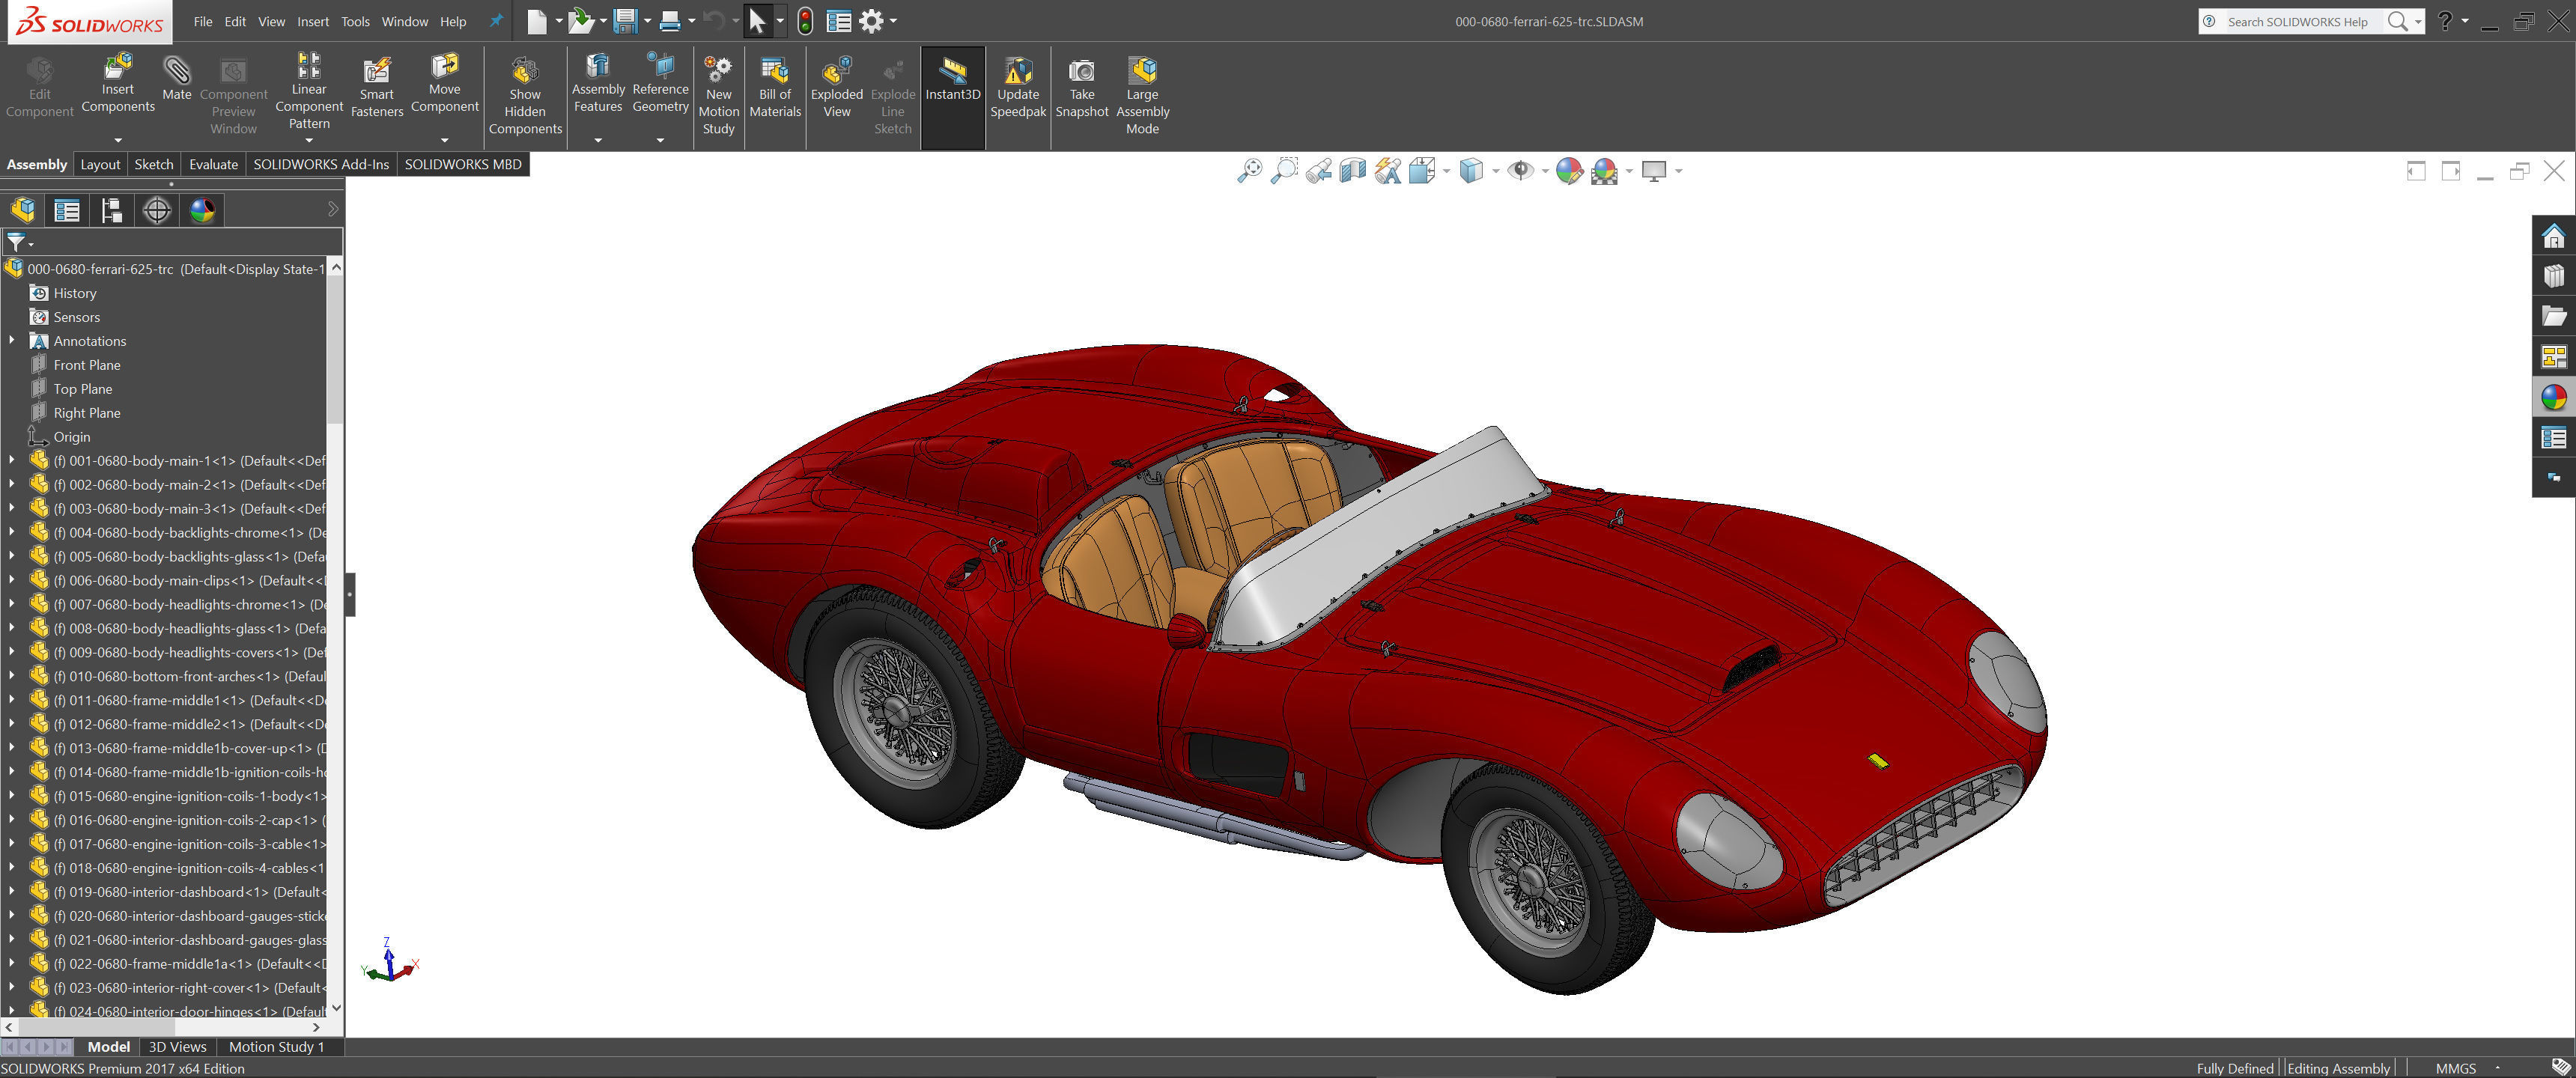2576x1078 pixels.
Task: Click the Edit Appearance color wheel icon
Action: (x=1569, y=171)
